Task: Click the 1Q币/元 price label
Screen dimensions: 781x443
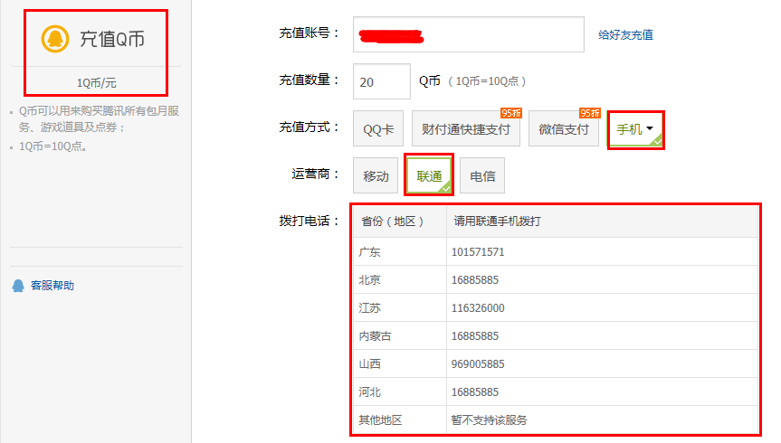Action: coord(96,82)
